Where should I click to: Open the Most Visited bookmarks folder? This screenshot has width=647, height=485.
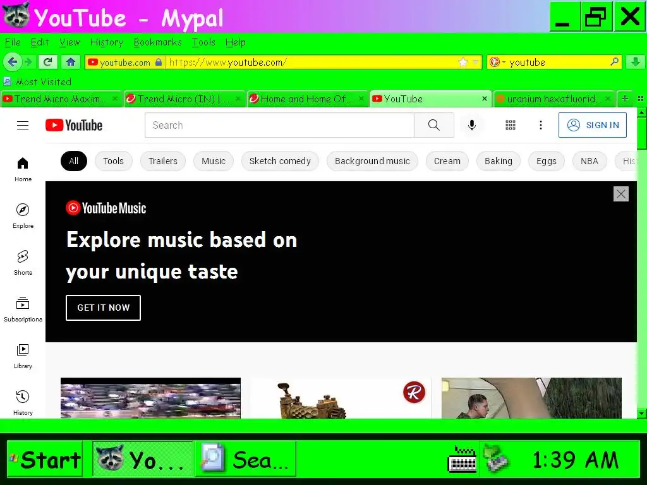point(38,81)
